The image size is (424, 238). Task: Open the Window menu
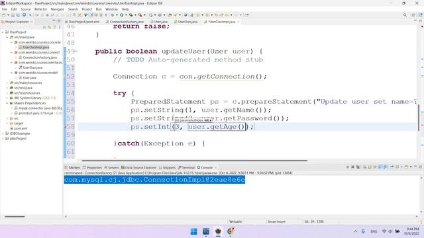(111, 9)
